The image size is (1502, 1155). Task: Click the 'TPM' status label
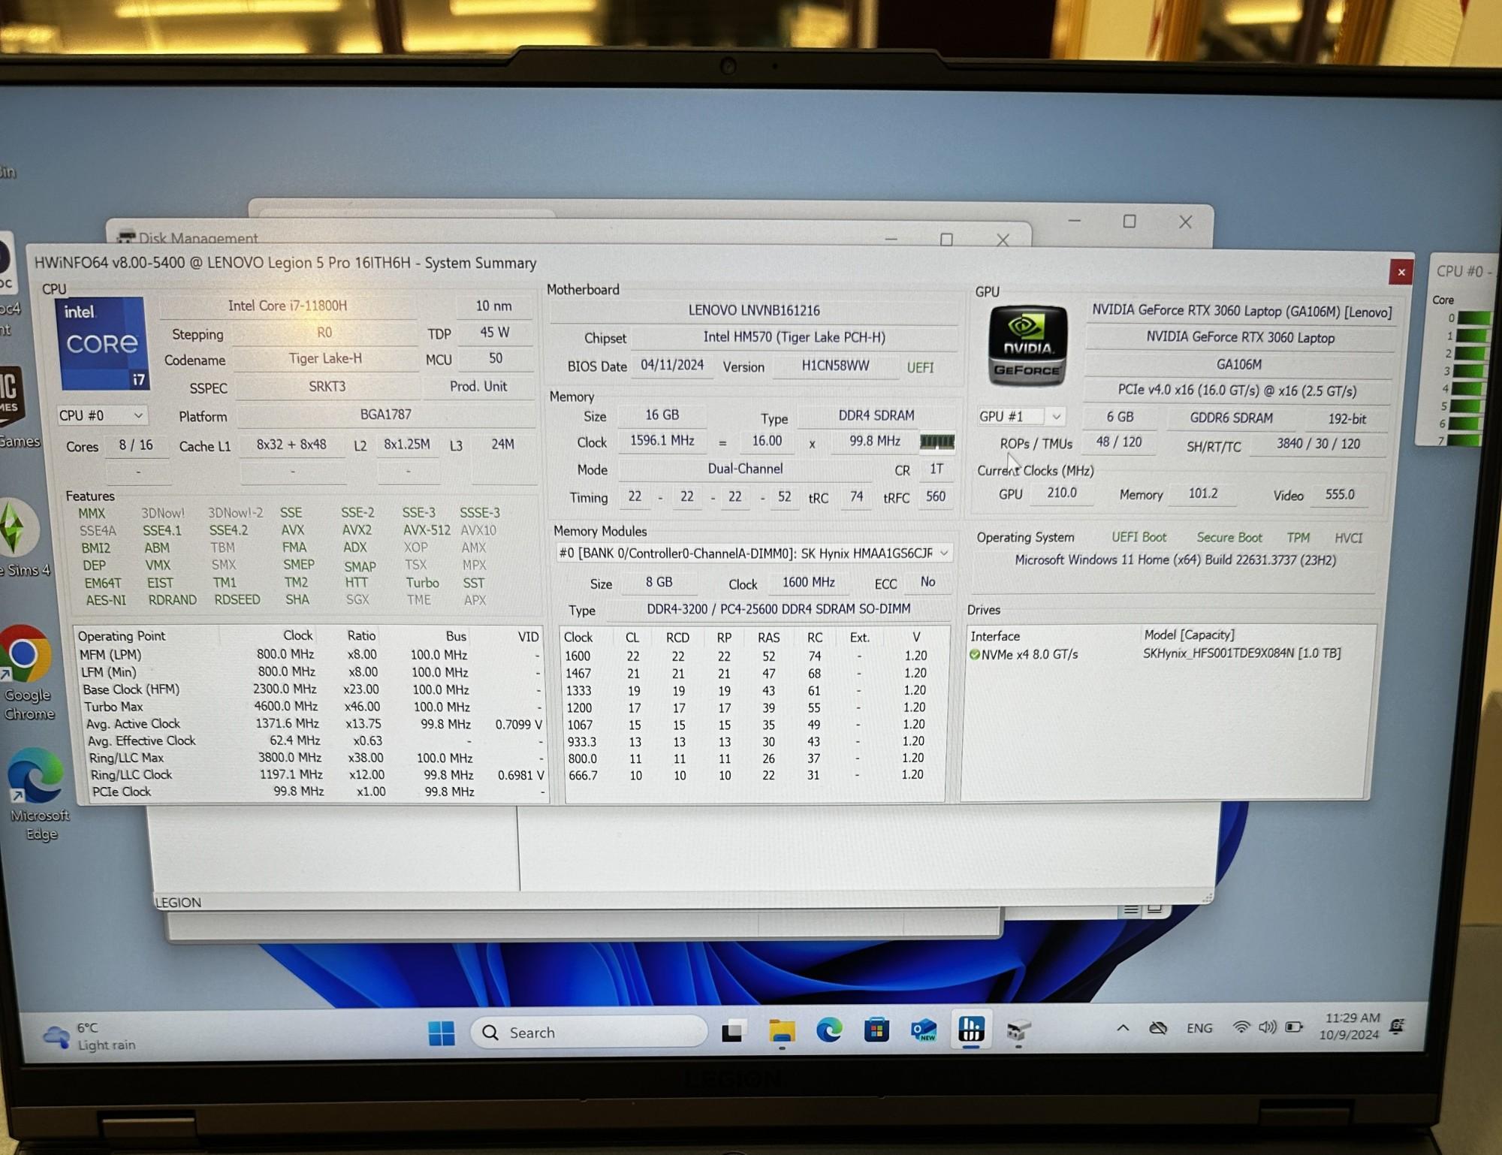click(x=1298, y=538)
